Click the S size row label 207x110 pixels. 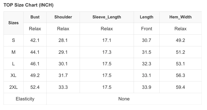[x=13, y=40]
